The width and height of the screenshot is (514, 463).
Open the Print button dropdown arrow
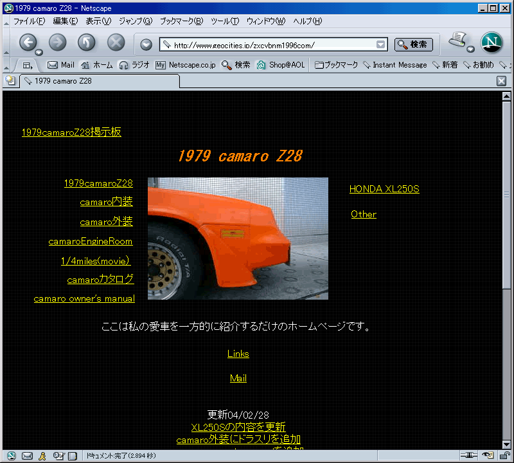[x=471, y=50]
